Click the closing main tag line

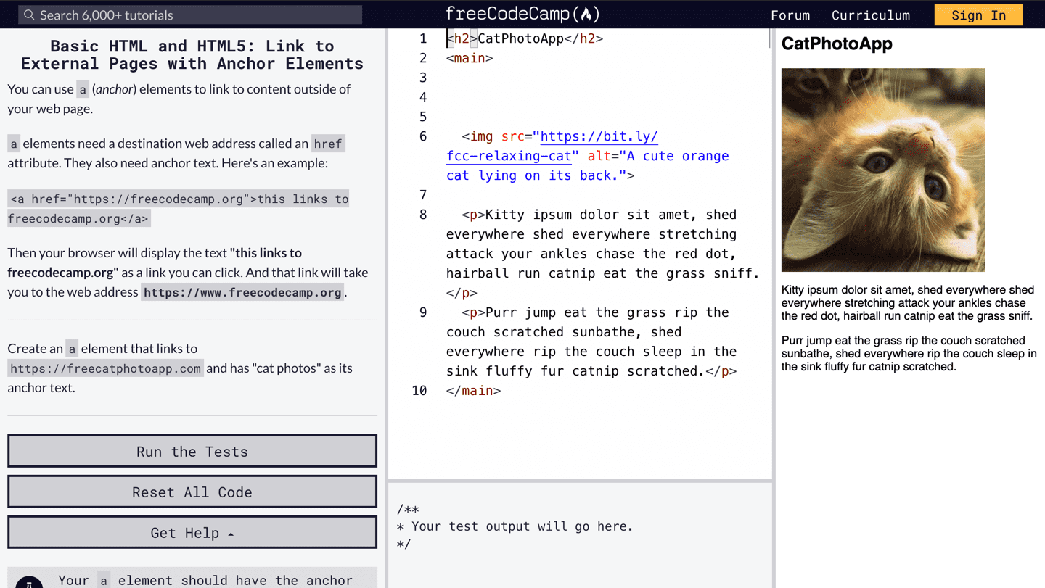tap(473, 391)
